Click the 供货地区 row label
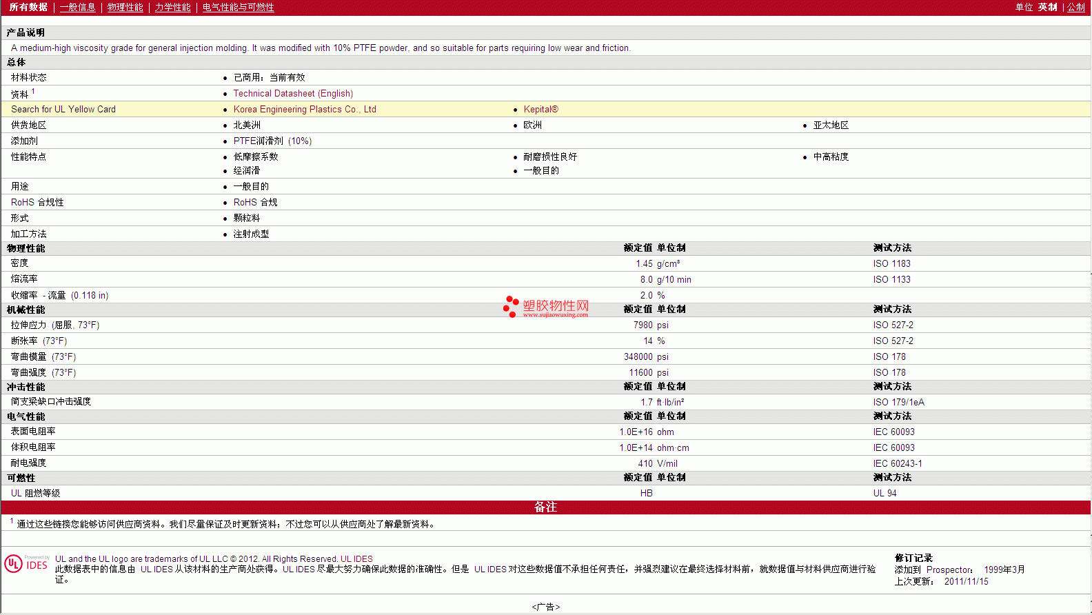This screenshot has height=615, width=1092. coord(29,125)
